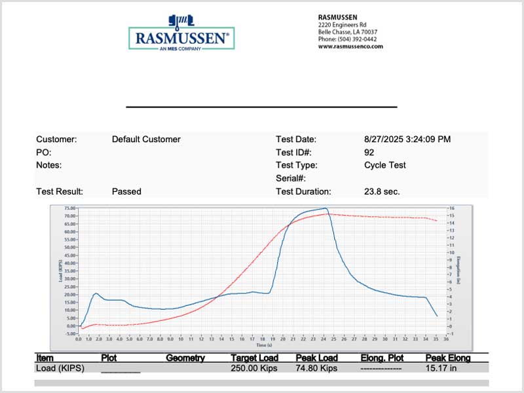Click the Plot column header
The height and width of the screenshot is (393, 524).
(109, 358)
